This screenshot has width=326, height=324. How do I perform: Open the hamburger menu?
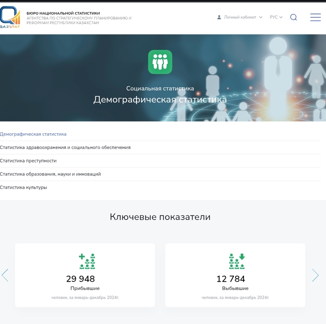click(x=315, y=17)
